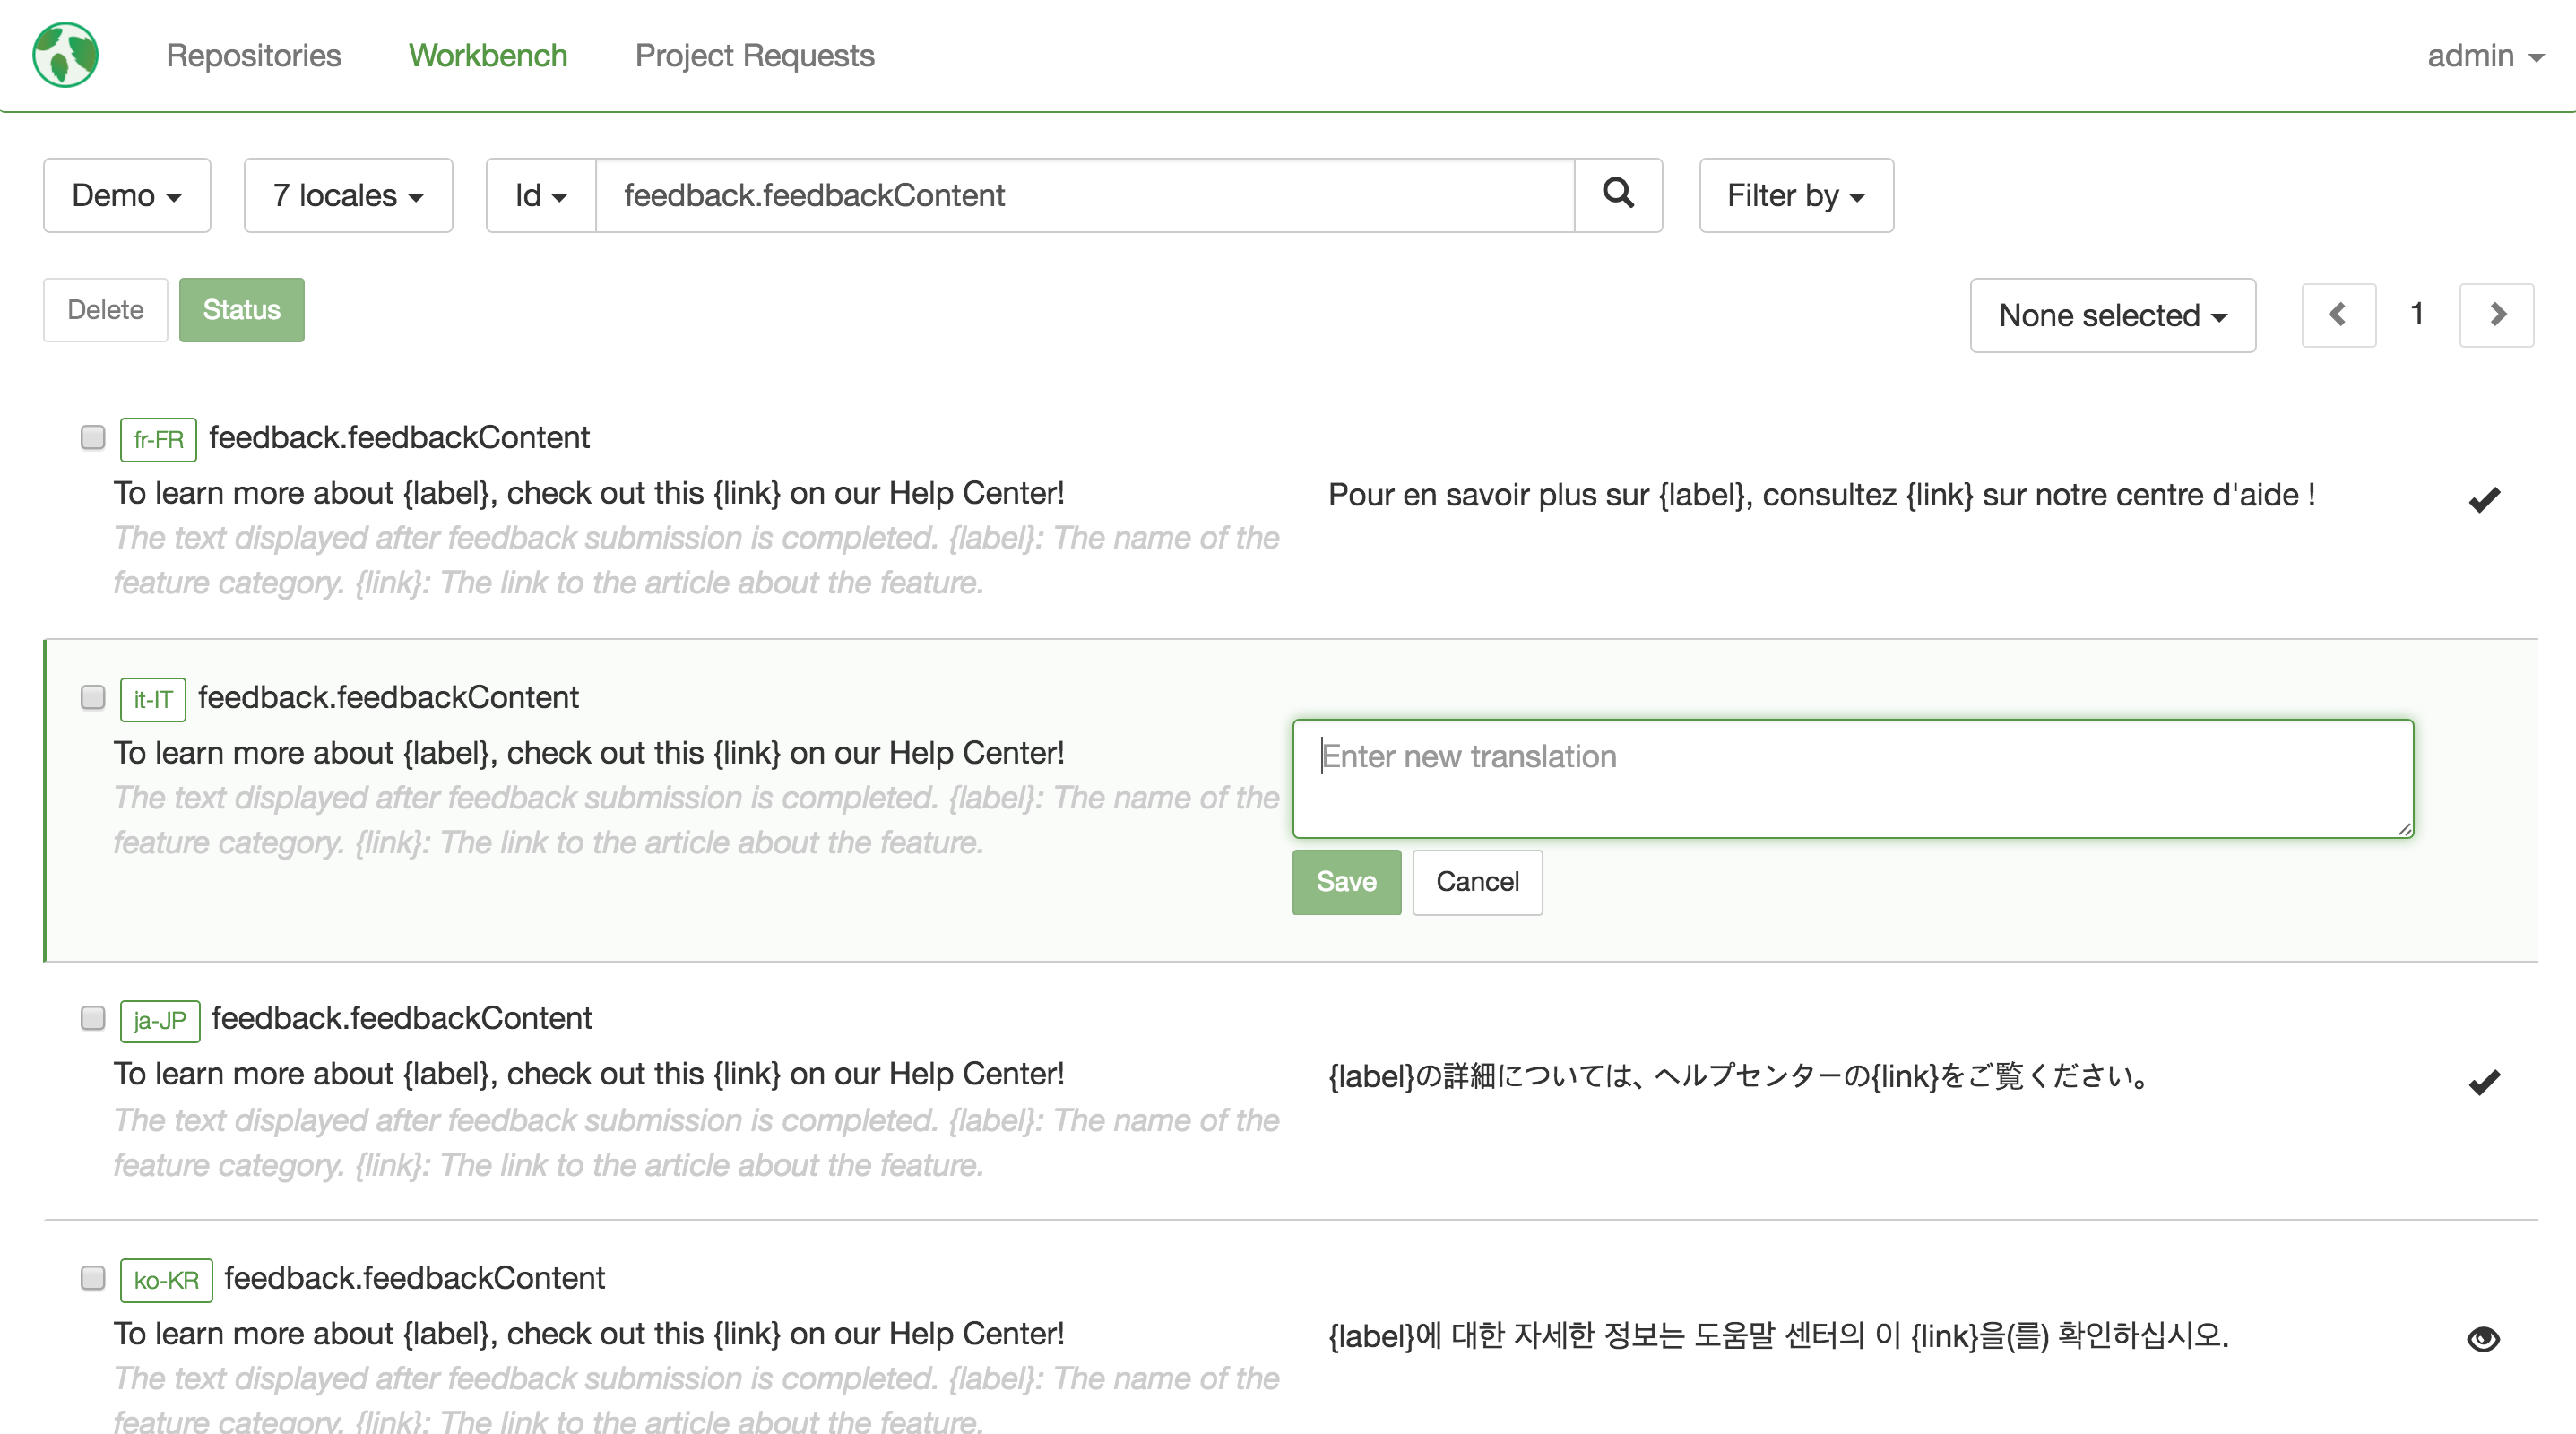The width and height of the screenshot is (2576, 1434).
Task: Open the Repositories tab
Action: (x=253, y=55)
